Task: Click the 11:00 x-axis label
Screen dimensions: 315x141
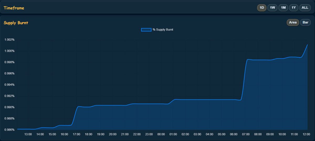Action: pyautogui.click(x=294, y=134)
